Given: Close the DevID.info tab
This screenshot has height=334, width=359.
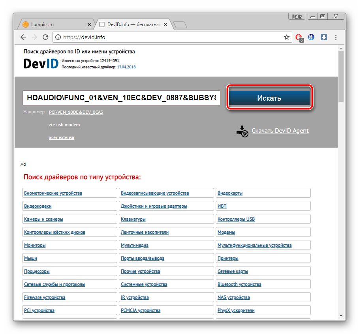Looking at the screenshot, I should (x=165, y=24).
